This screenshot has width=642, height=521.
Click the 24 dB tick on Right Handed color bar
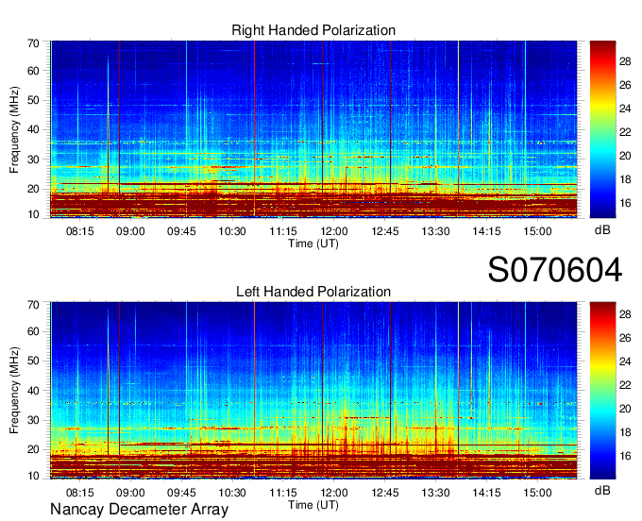625,109
